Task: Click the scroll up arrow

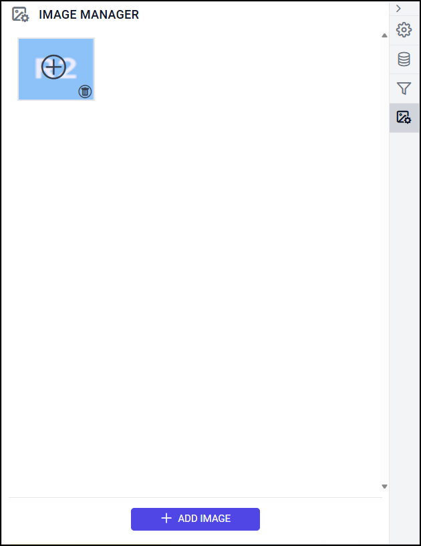Action: pyautogui.click(x=384, y=35)
